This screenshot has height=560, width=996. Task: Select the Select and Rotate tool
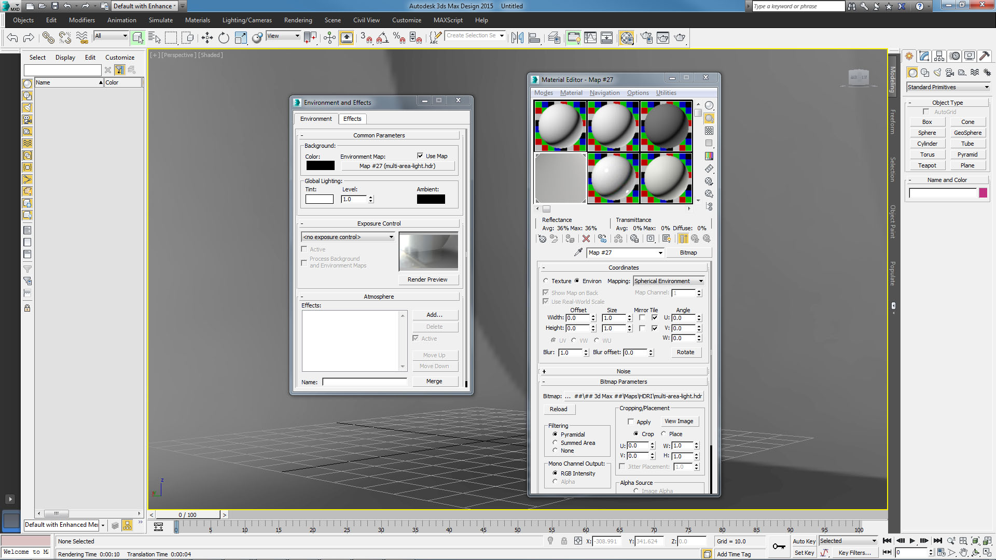point(224,37)
